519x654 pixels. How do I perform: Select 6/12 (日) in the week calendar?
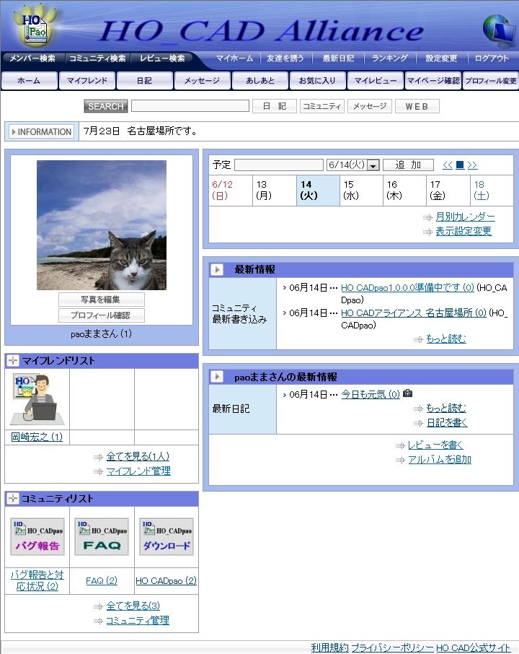tap(231, 190)
